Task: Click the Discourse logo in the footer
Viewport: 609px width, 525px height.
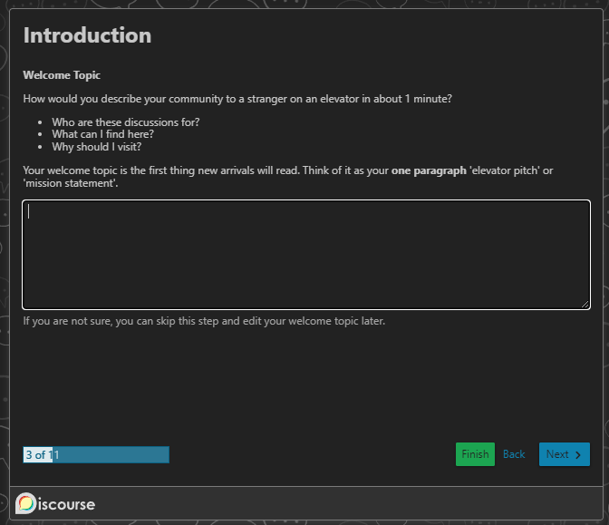Action: (x=55, y=503)
